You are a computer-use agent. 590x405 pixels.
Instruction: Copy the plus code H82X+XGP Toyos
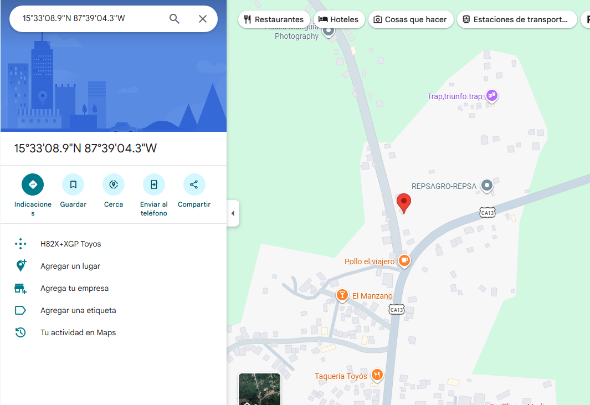[71, 244]
